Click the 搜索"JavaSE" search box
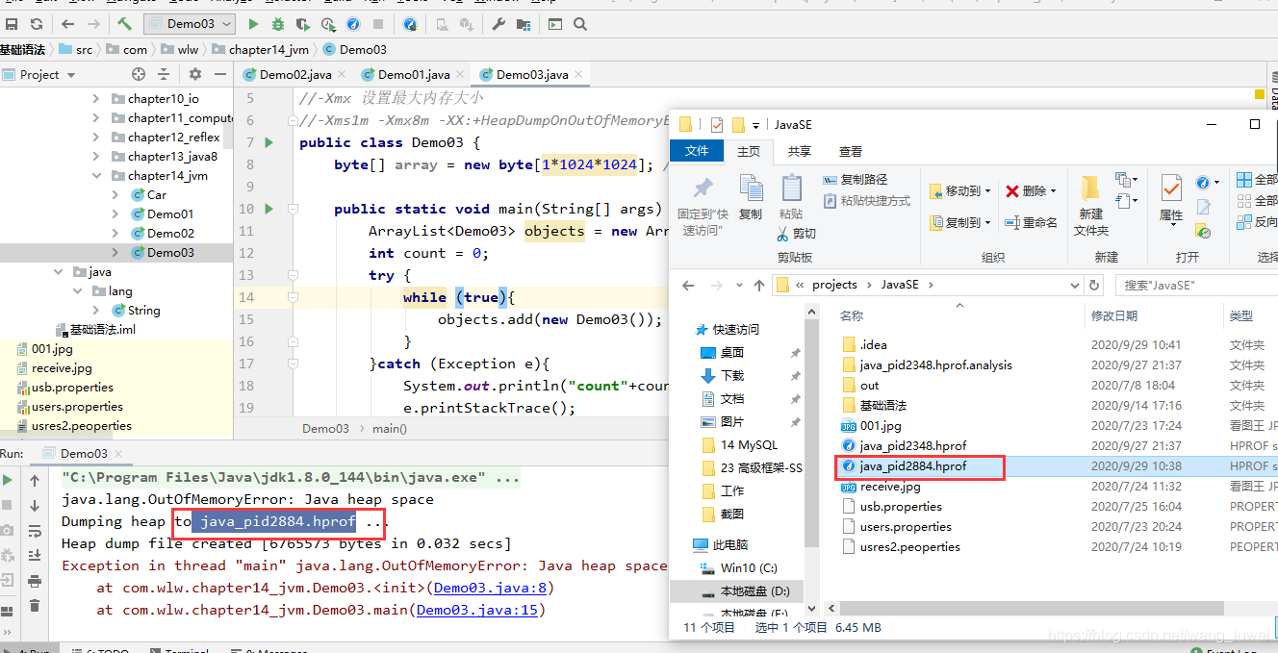 (1196, 285)
